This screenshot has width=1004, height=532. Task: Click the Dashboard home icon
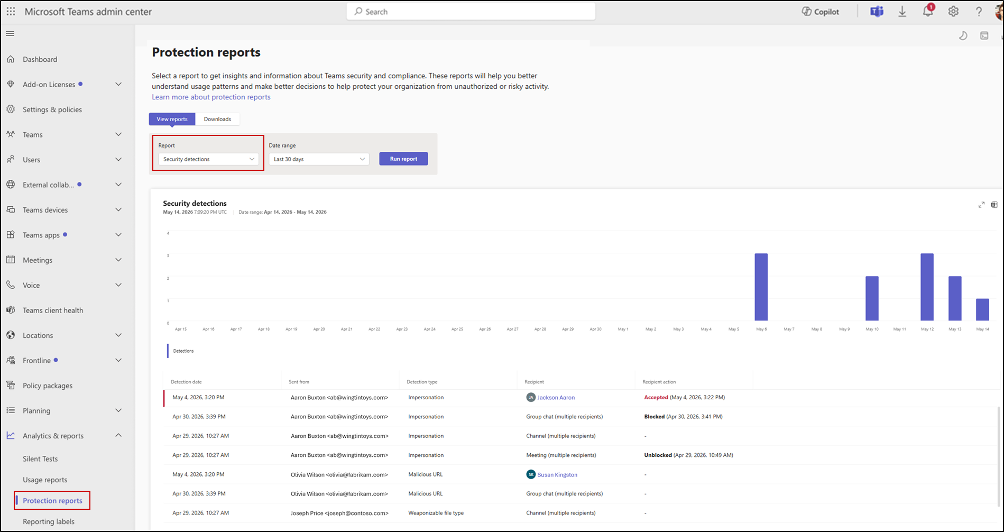(x=11, y=59)
